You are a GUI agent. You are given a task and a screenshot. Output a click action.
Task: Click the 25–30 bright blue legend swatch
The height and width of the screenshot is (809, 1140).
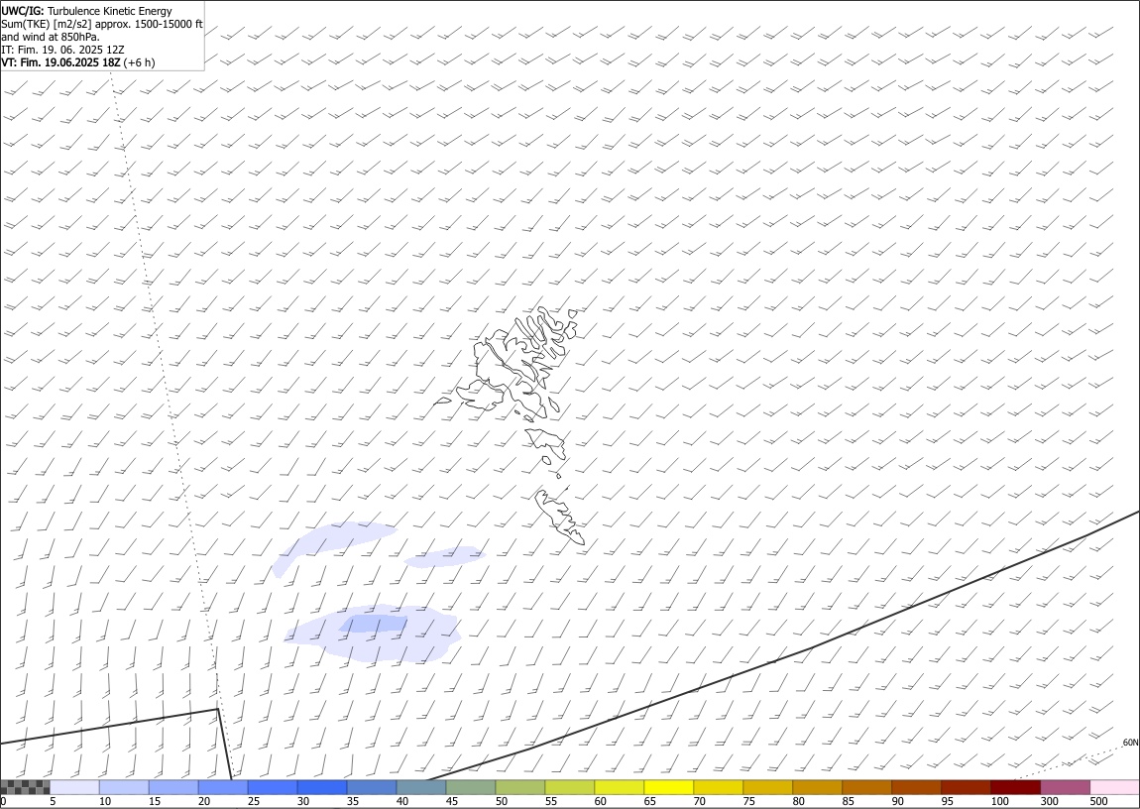pos(272,787)
